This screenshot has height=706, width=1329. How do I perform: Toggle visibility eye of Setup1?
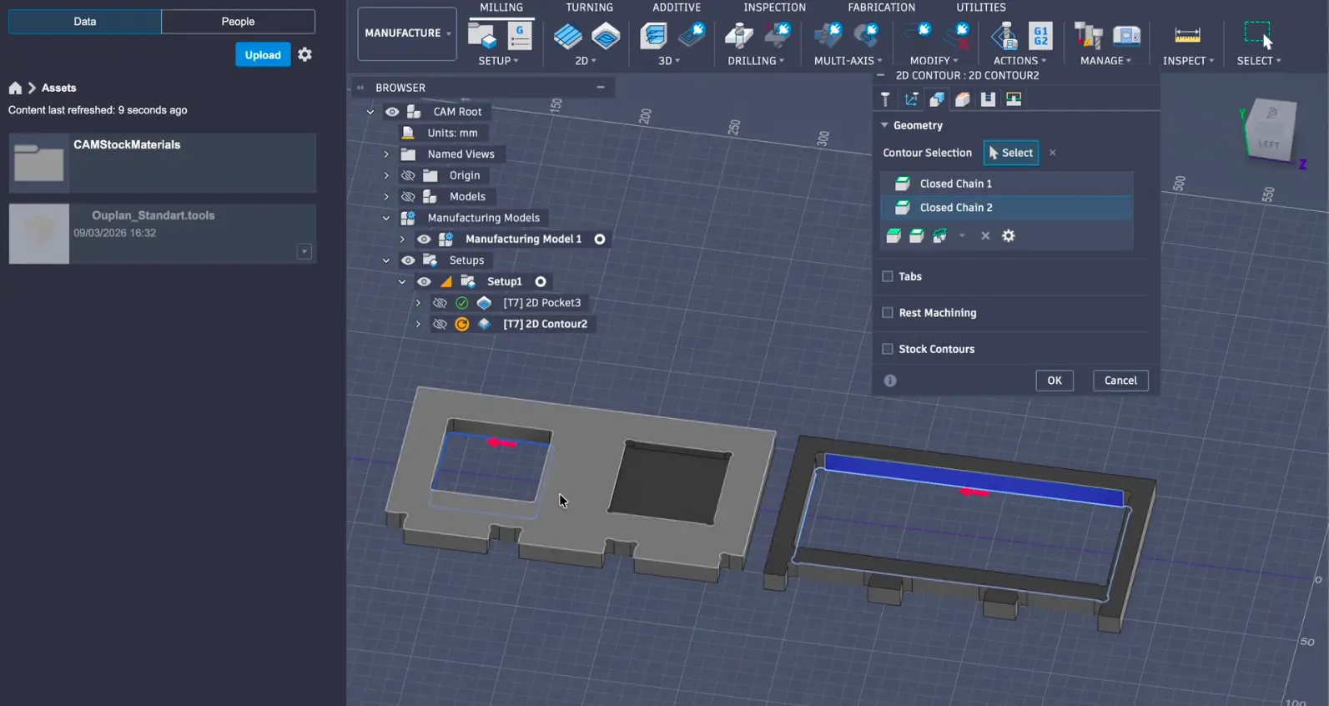(424, 282)
